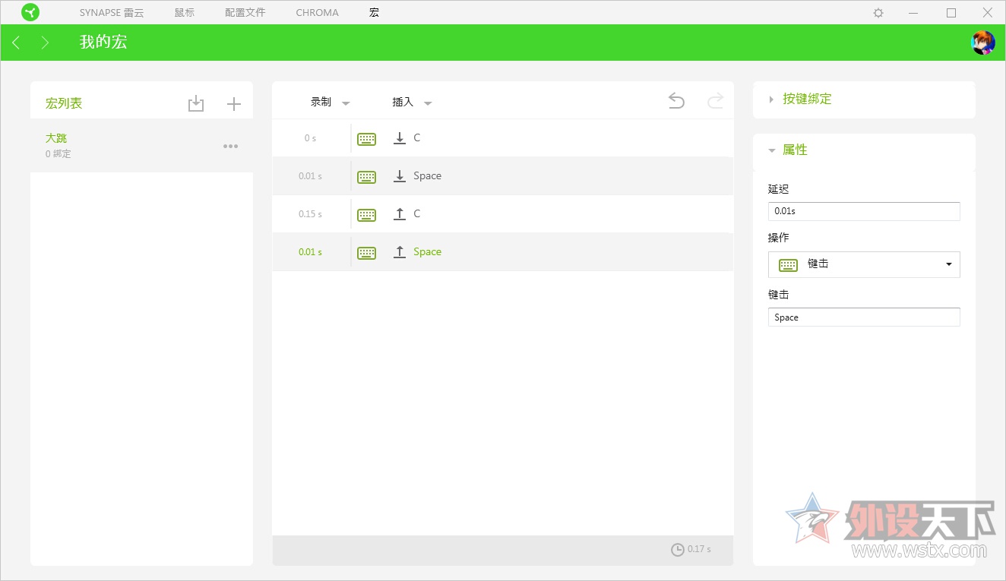The image size is (1006, 581).
Task: Open settings gear icon
Action: (x=878, y=13)
